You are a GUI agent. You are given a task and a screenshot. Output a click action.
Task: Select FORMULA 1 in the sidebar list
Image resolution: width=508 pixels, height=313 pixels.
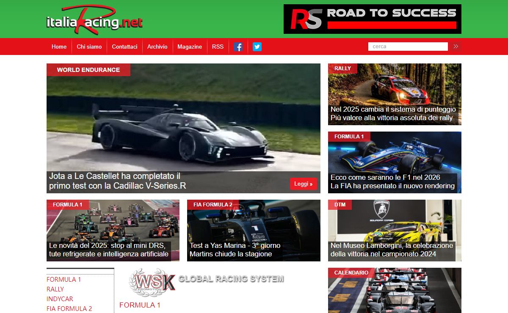pos(63,280)
